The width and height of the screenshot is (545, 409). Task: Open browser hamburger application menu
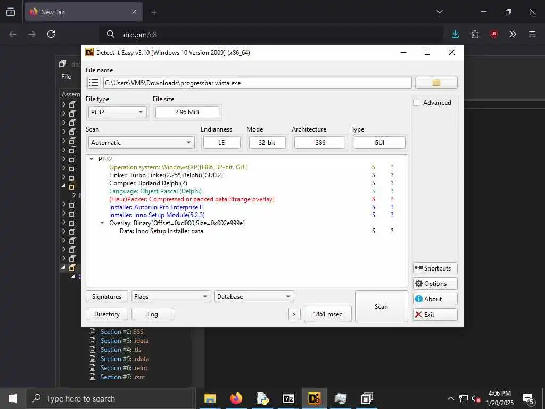[x=532, y=34]
